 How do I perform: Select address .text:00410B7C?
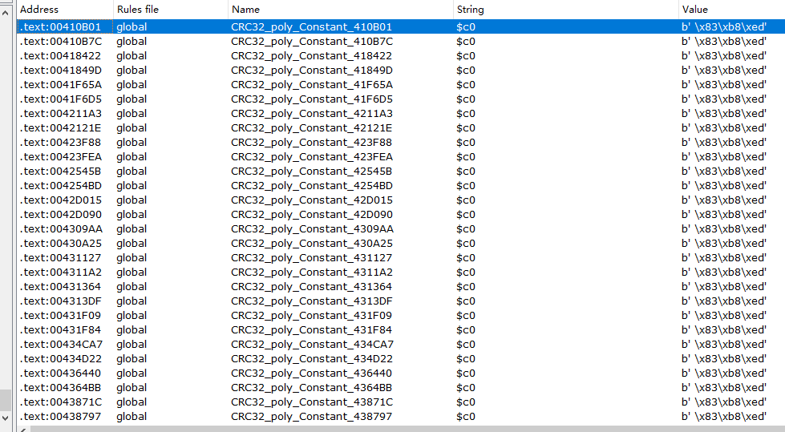point(61,42)
